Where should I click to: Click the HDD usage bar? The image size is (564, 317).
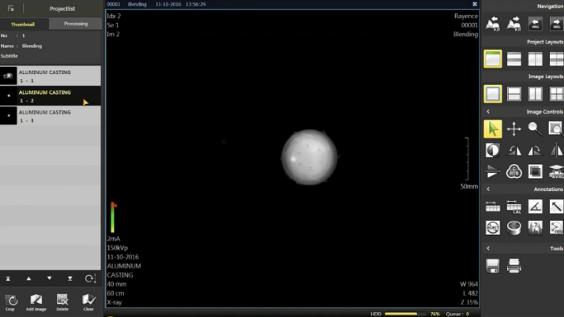404,314
